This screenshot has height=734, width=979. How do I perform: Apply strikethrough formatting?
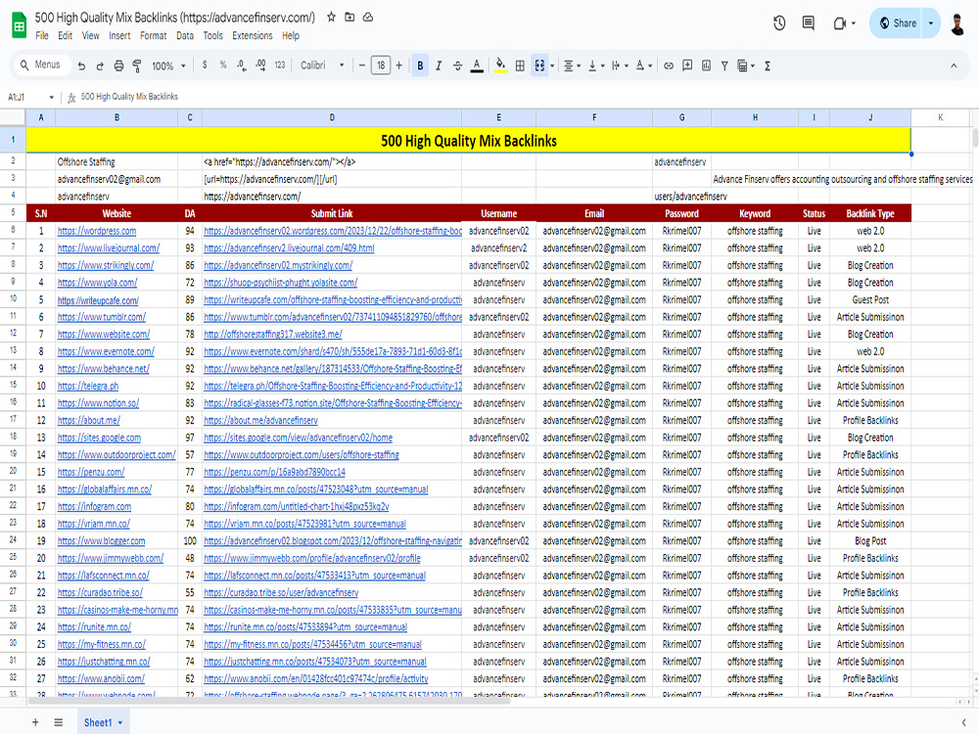457,66
